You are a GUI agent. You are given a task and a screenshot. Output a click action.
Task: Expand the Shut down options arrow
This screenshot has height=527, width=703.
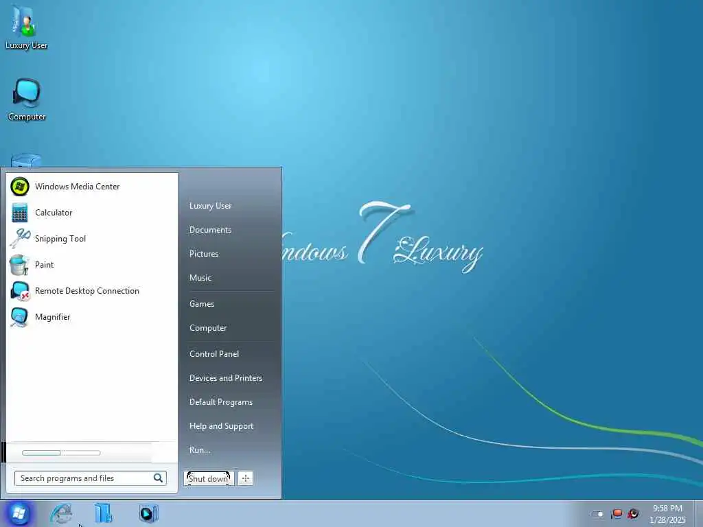(x=245, y=478)
